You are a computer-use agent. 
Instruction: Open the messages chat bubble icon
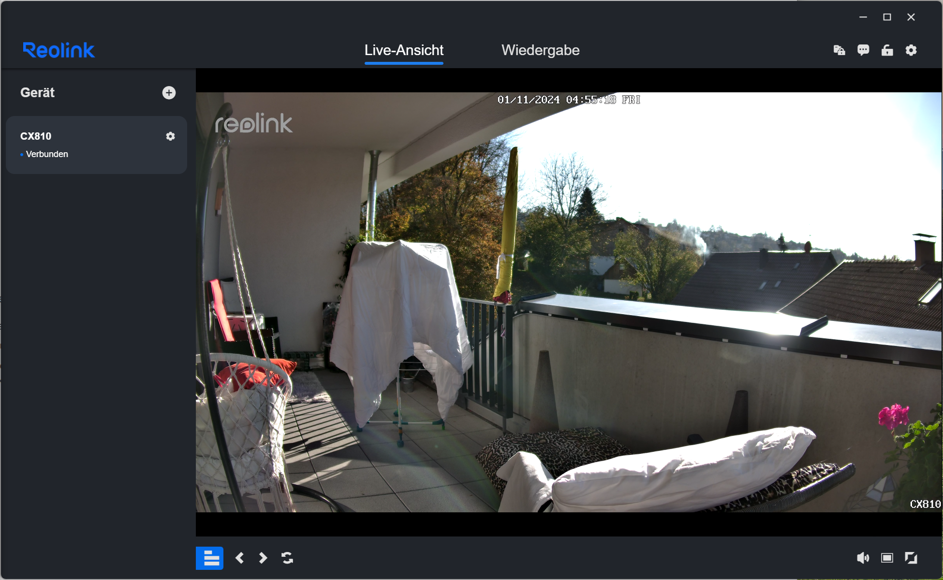(x=863, y=50)
